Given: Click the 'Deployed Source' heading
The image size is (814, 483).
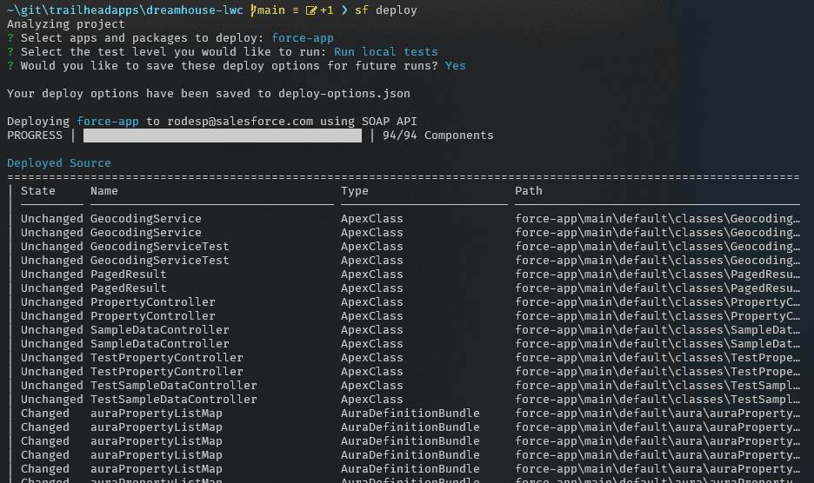Looking at the screenshot, I should click(x=59, y=163).
